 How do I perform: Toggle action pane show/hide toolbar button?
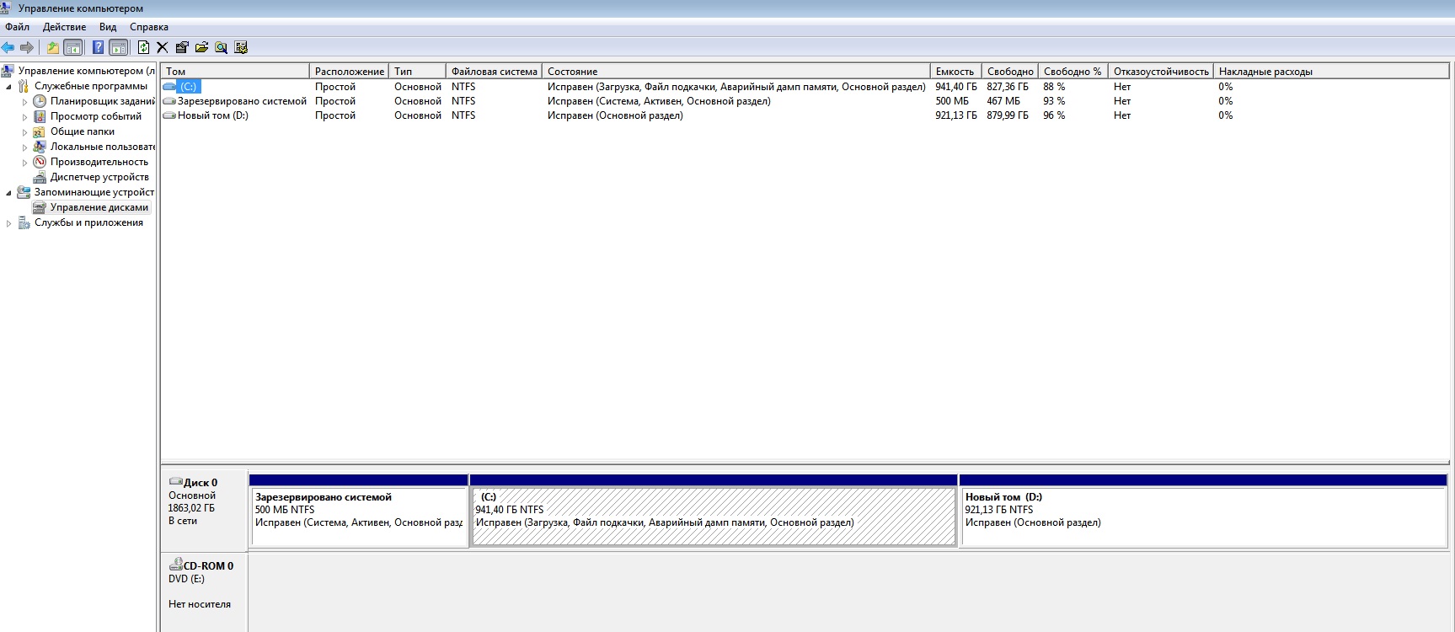point(119,48)
